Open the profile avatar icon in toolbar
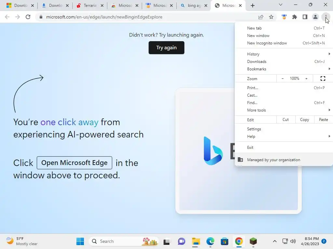The width and height of the screenshot is (333, 249). click(315, 17)
